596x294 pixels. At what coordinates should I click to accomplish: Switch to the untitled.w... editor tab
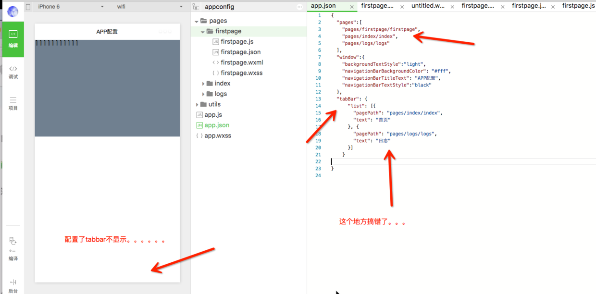pos(428,6)
